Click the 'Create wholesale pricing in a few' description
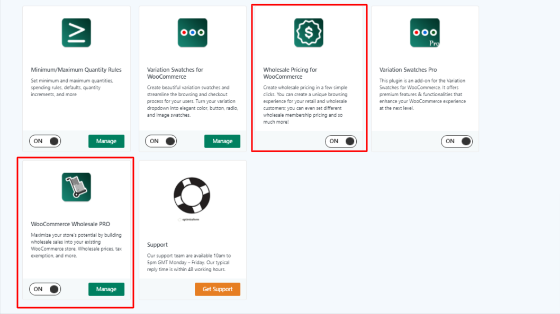The image size is (560, 314). point(305,105)
